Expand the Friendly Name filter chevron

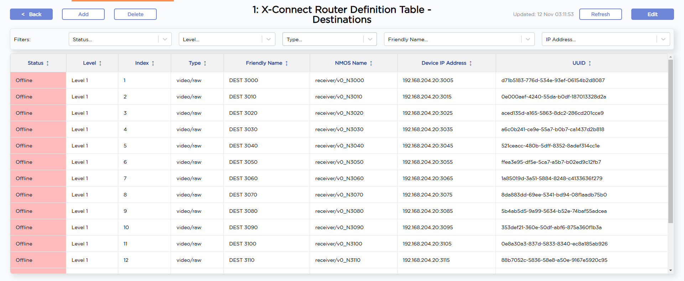528,39
